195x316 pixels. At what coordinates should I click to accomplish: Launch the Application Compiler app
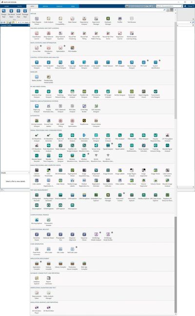(37, 266)
